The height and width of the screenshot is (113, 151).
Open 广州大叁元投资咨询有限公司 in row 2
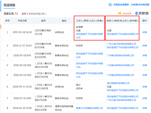122,44
